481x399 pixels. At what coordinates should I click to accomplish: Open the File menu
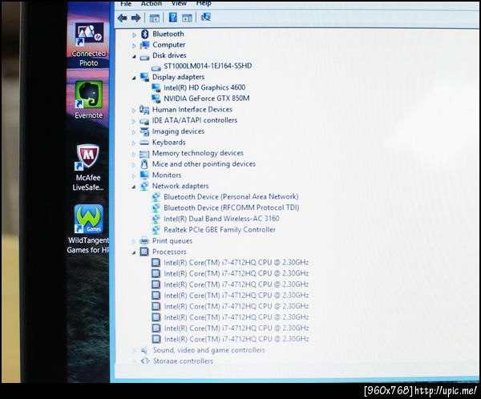126,4
